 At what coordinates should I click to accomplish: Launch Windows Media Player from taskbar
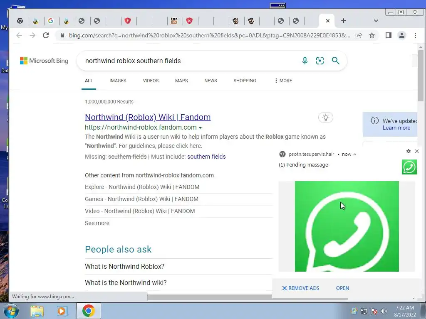[x=62, y=311]
